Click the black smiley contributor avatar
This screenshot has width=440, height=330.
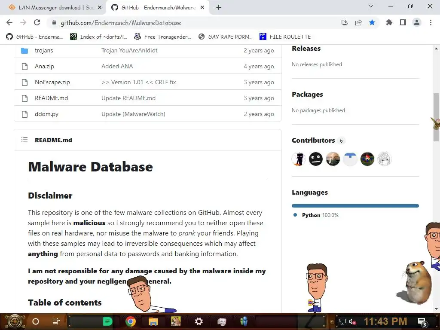coord(316,159)
